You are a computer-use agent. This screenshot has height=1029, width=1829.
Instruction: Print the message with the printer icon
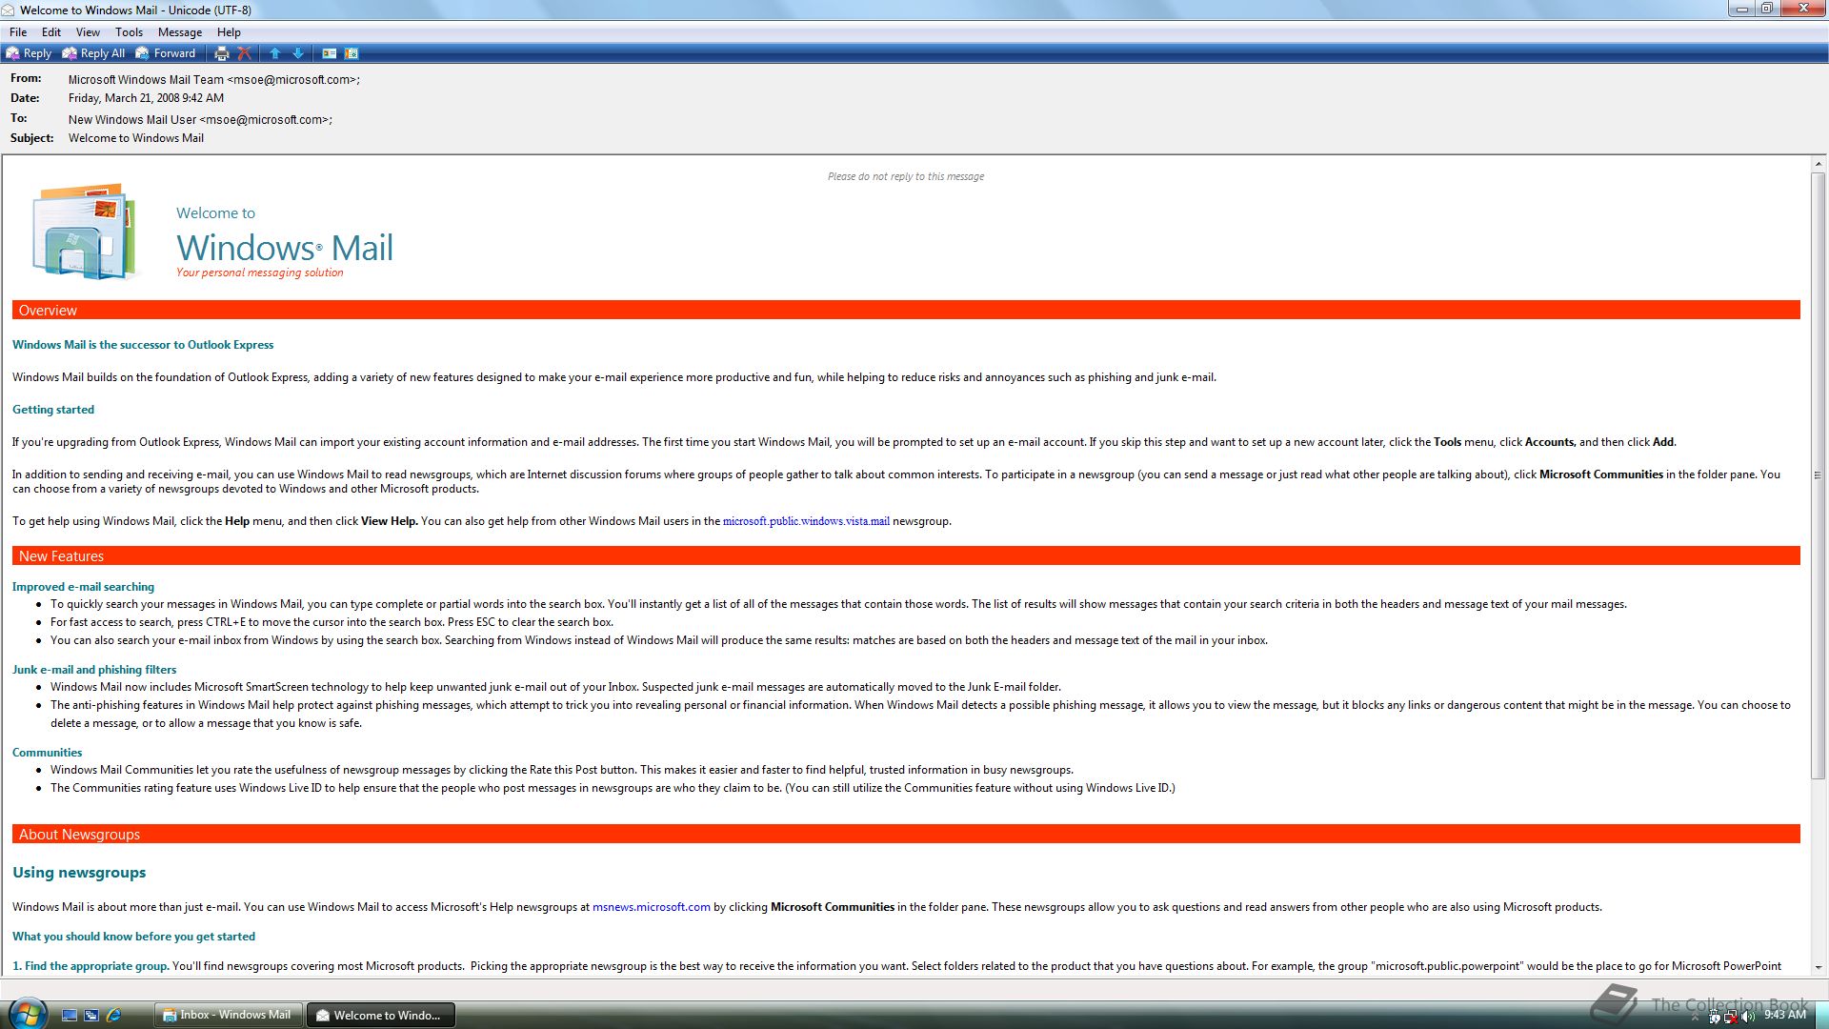coord(222,53)
